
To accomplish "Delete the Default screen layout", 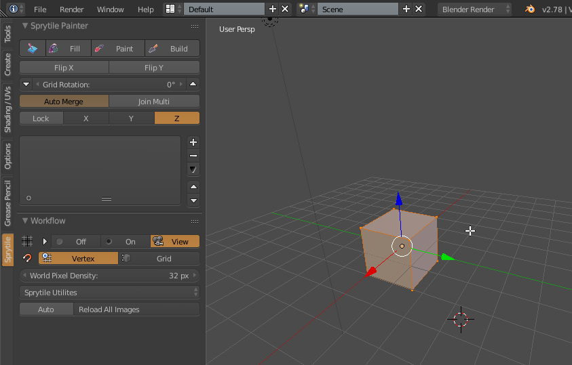I will [285, 9].
